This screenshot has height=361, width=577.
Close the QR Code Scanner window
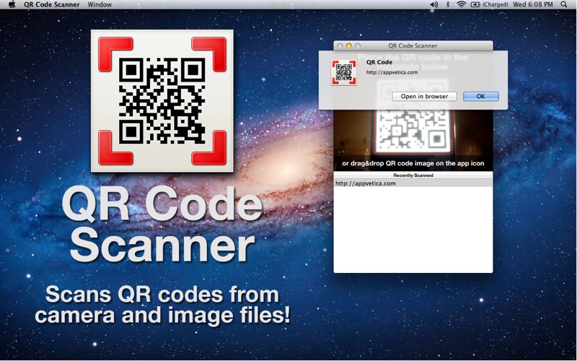340,45
